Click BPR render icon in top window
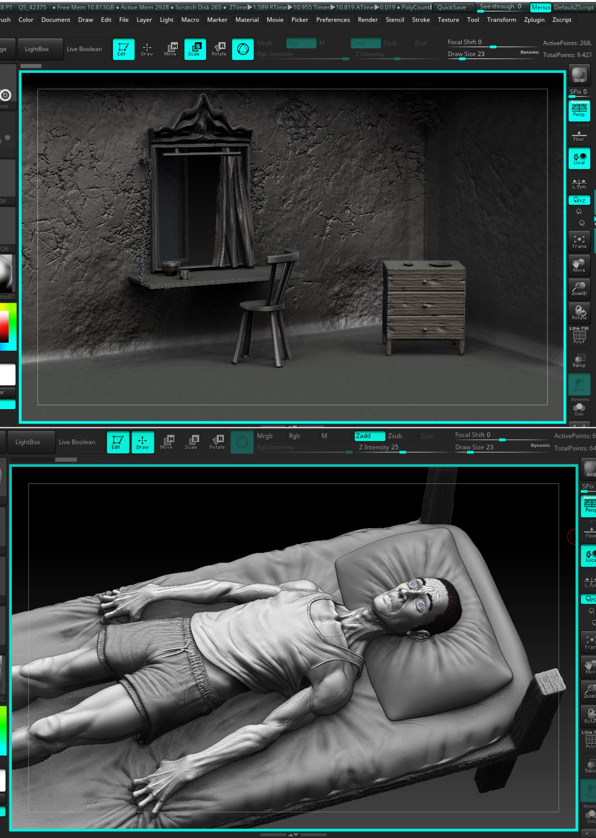The image size is (596, 838). [579, 74]
